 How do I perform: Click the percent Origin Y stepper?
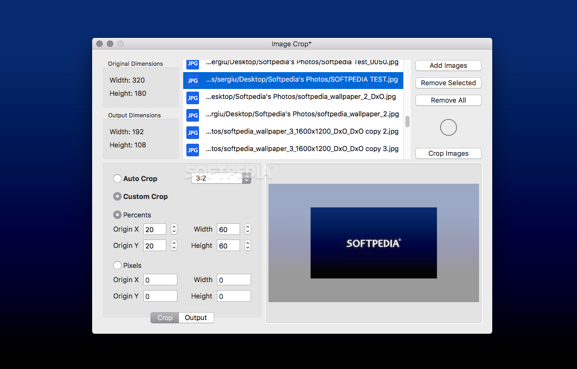(174, 245)
